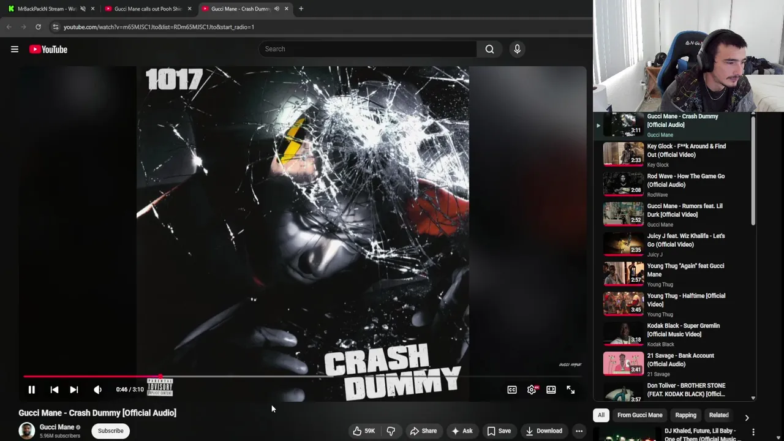Open the player settings gear
This screenshot has width=784, height=441.
point(532,390)
